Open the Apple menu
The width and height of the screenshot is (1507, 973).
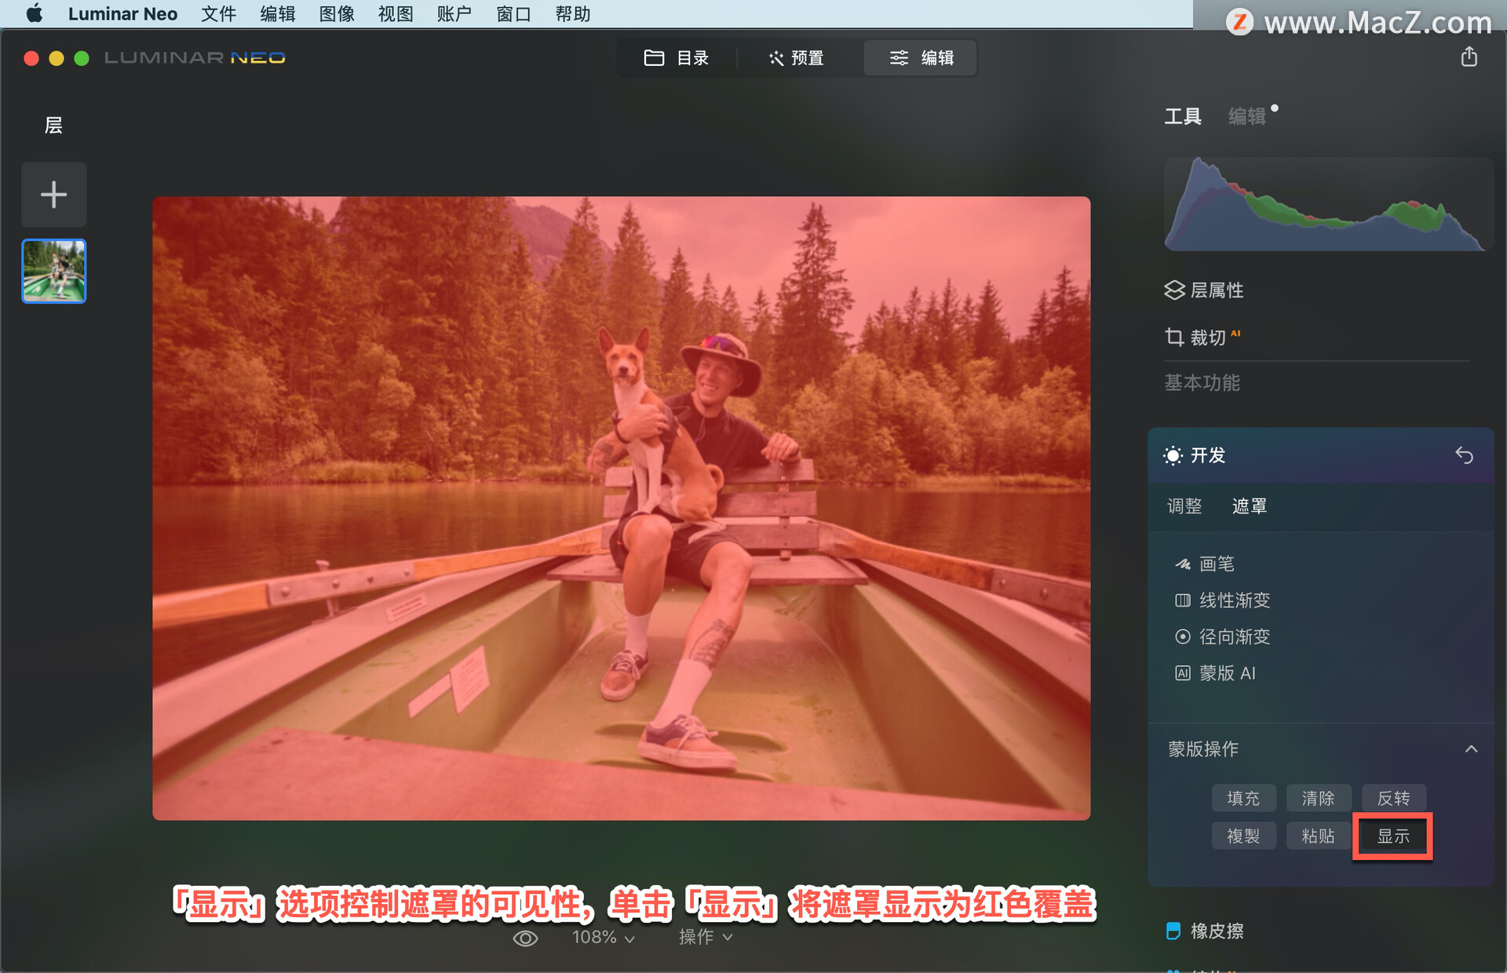point(35,14)
